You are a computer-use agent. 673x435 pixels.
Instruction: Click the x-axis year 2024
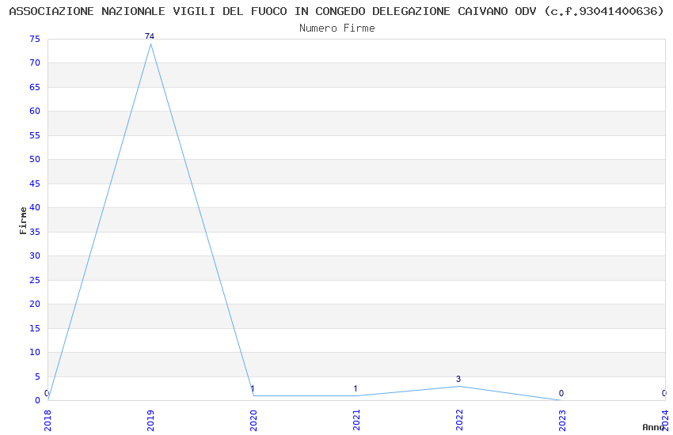(665, 420)
